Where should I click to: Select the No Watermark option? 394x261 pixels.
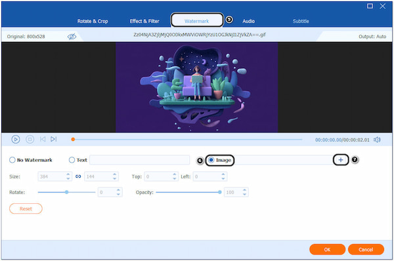pos(31,160)
